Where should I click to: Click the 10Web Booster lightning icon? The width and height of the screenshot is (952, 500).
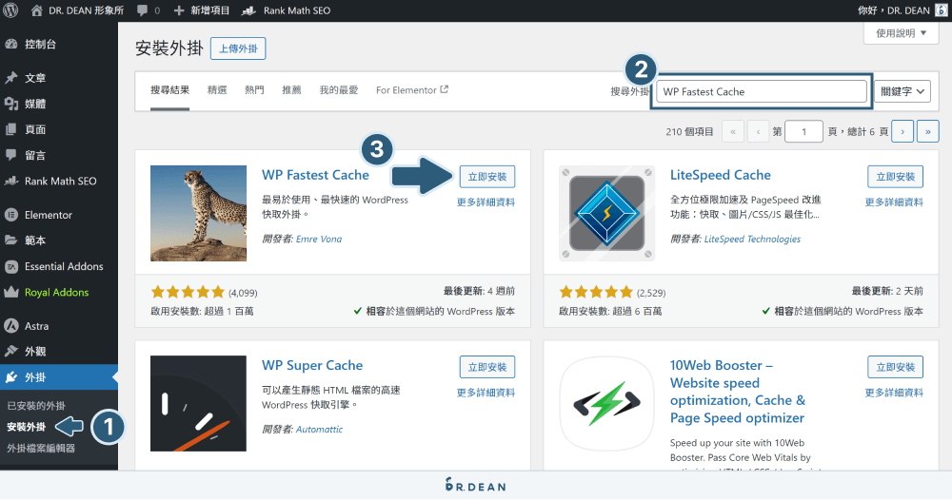(606, 404)
